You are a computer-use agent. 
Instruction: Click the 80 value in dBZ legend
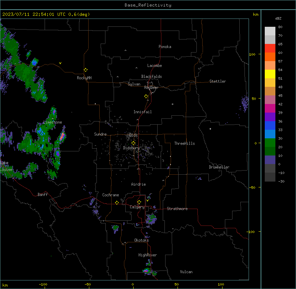pos(280,27)
